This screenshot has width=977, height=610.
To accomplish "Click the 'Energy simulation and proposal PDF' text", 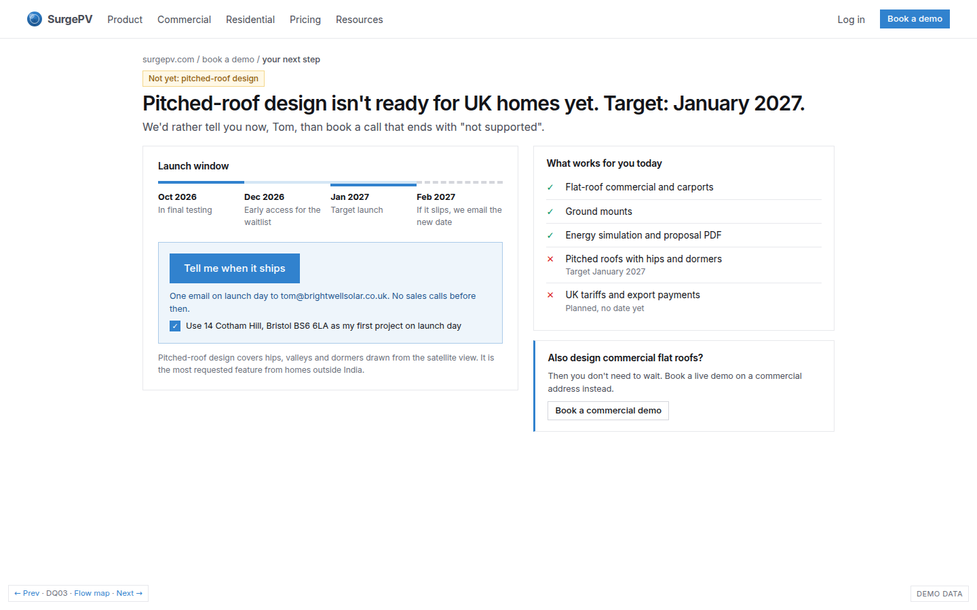I will click(643, 235).
